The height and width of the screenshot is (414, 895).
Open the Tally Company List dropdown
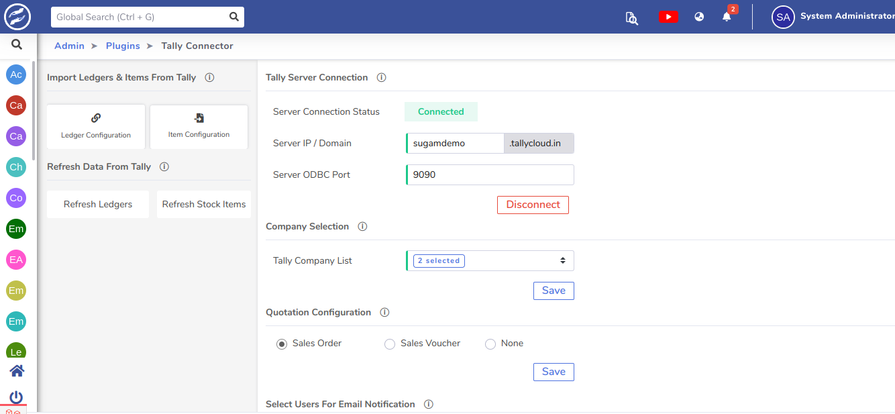tap(490, 260)
